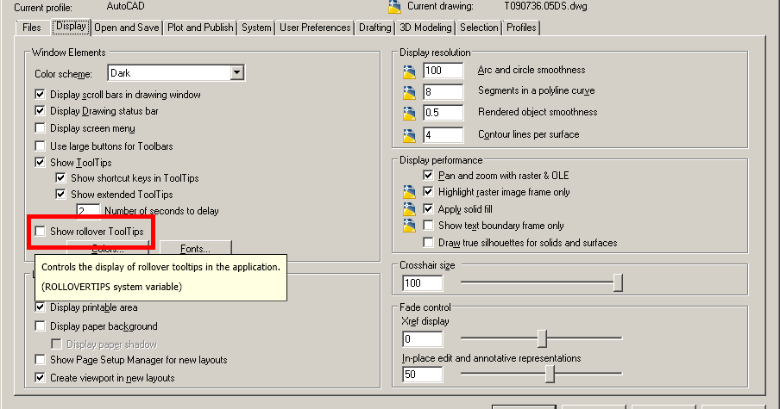The image size is (780, 409).
Task: Enable Use large buttons for Toolbars
Action: (40, 146)
